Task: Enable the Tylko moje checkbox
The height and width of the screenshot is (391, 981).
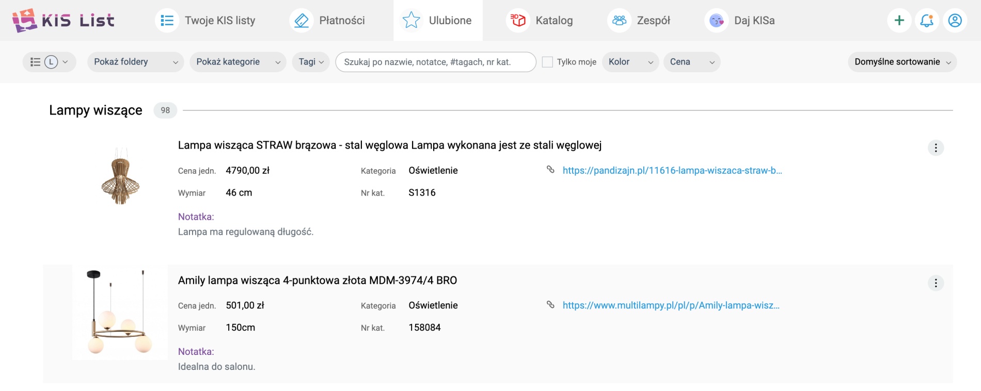Action: 547,62
